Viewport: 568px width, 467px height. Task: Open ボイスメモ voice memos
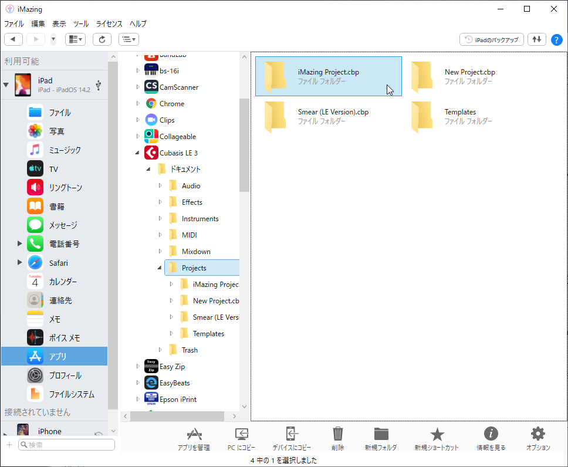tap(55, 338)
